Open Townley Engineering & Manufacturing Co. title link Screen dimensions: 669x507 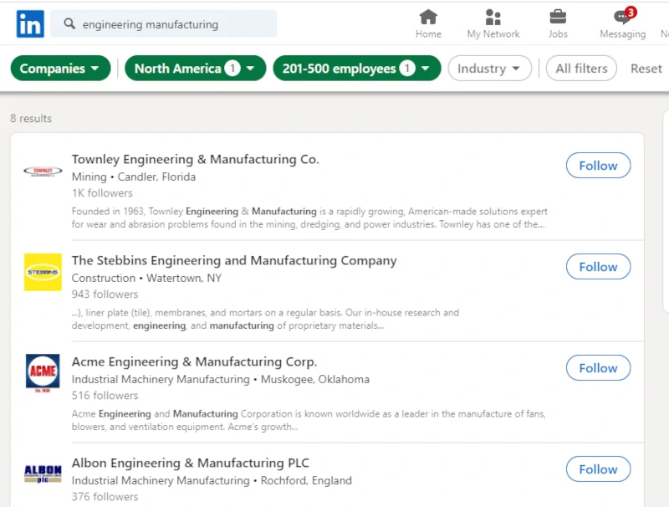click(x=195, y=159)
